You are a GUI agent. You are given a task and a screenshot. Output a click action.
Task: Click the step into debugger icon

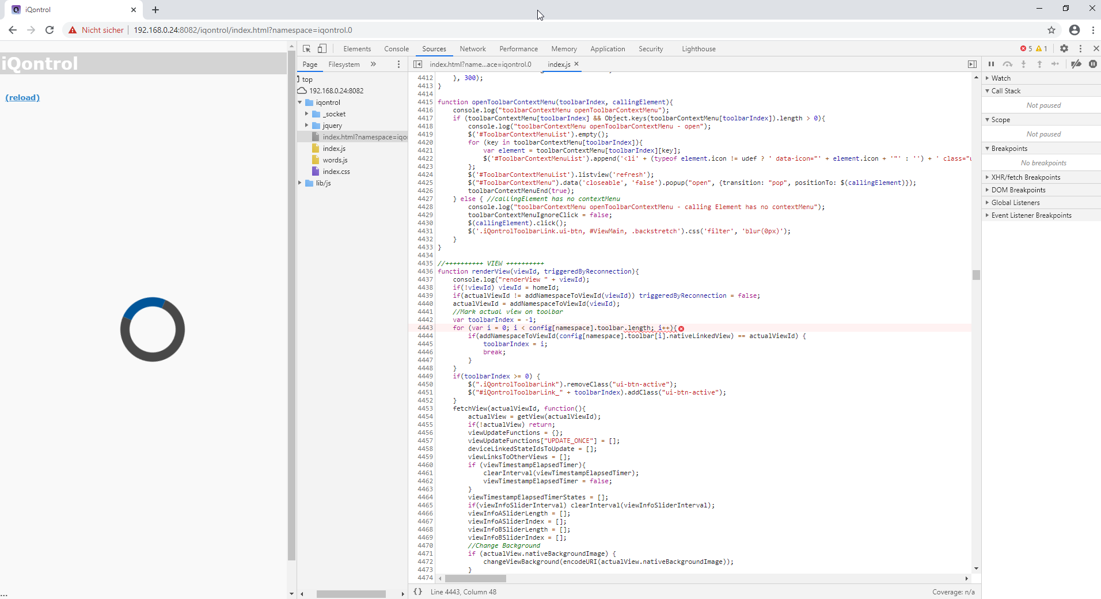[x=1023, y=64]
